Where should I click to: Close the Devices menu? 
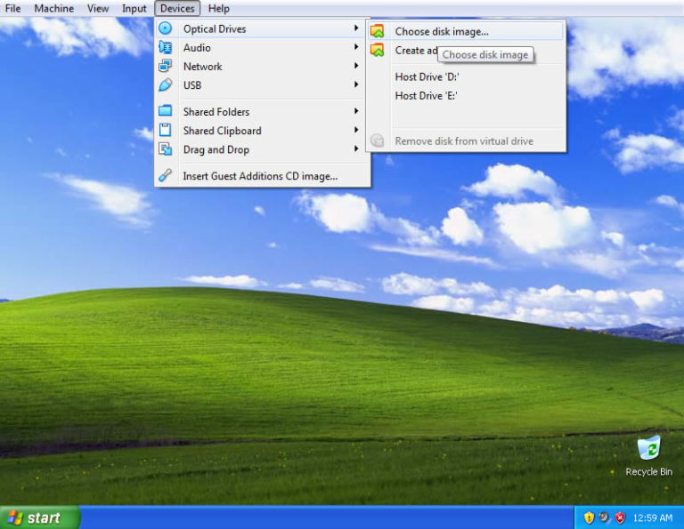(x=177, y=8)
